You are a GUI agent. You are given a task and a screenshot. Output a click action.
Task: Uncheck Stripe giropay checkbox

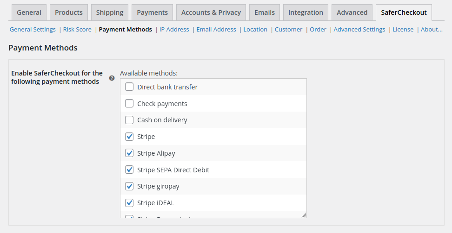click(x=129, y=186)
